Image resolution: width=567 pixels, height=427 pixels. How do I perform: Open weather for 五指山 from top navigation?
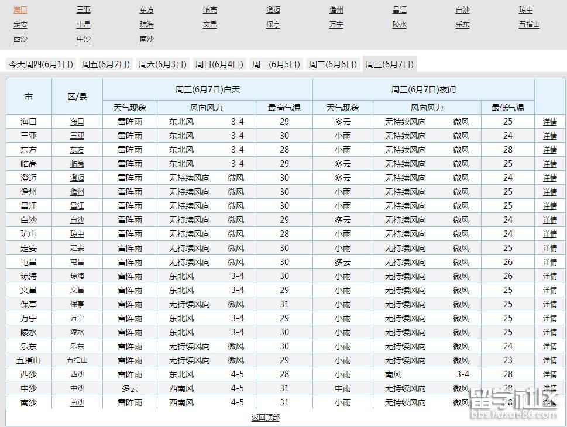(528, 25)
